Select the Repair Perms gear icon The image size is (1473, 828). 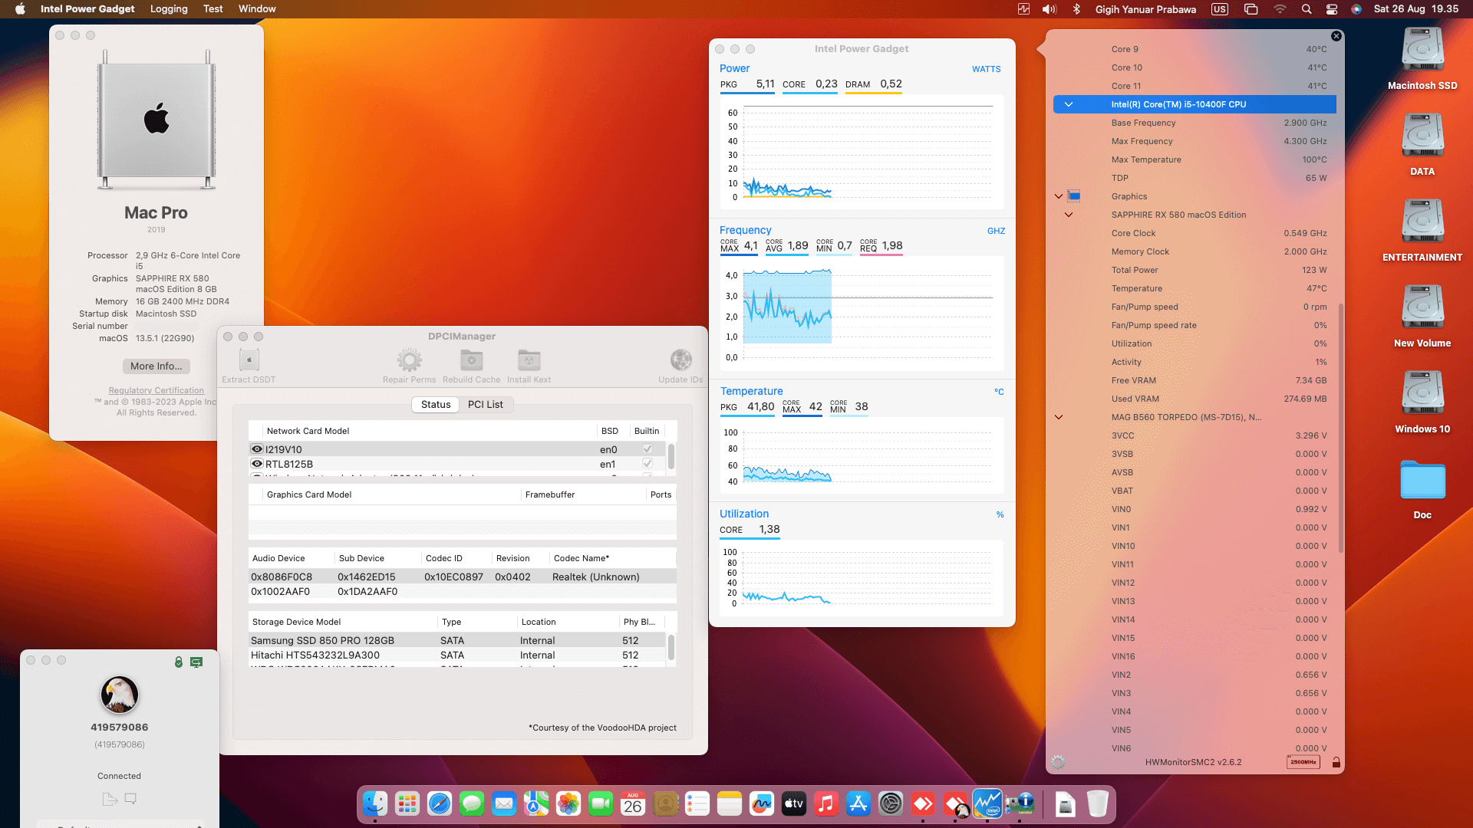(409, 359)
